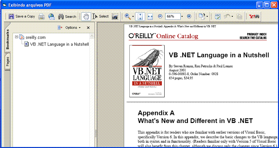
Task: Choose the Select text tool
Action: point(100,16)
